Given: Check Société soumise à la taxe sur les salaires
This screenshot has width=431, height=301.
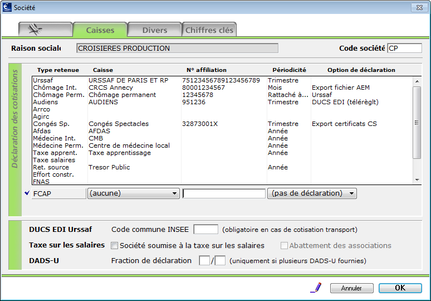Looking at the screenshot, I should tap(114, 245).
